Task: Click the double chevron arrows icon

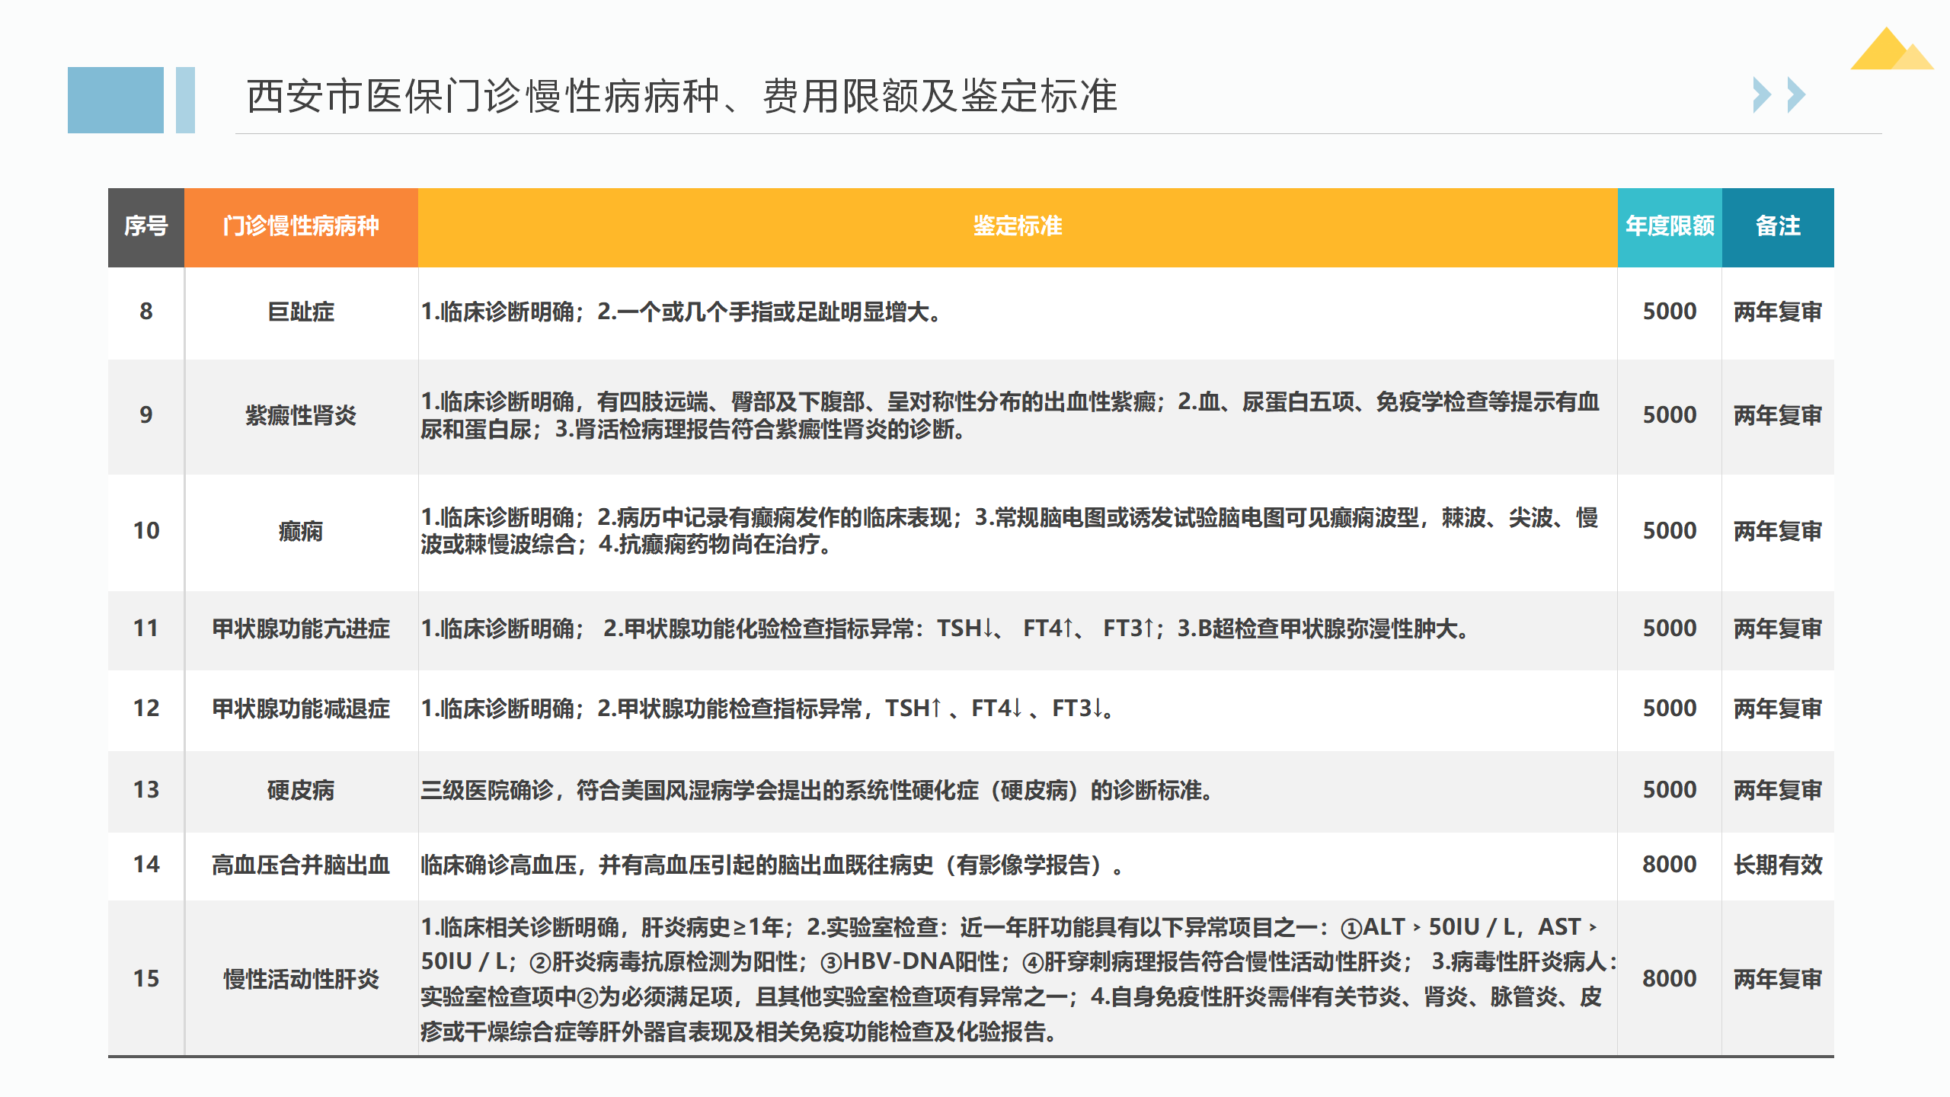Action: click(1779, 95)
